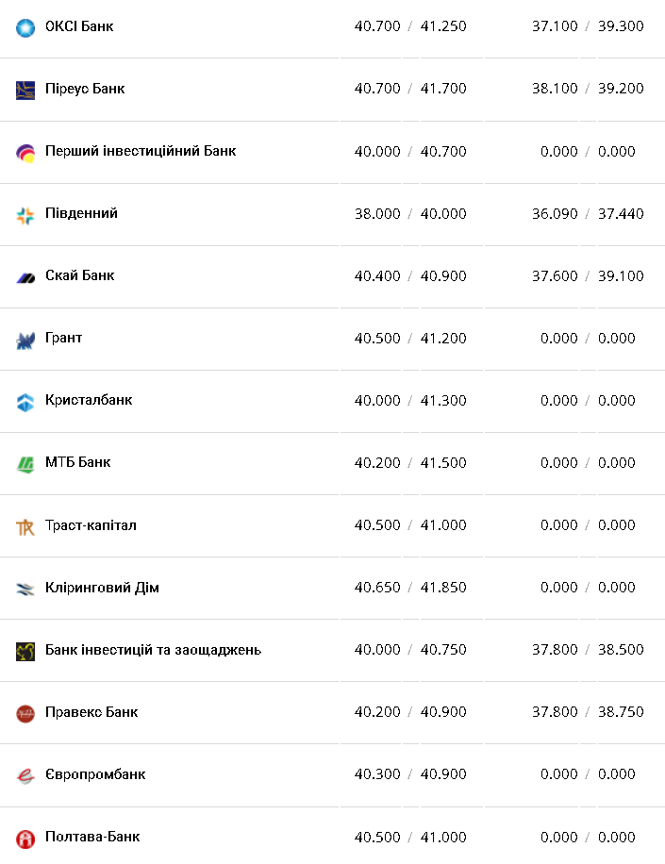Click Південний's 38.000 / 40.000 rate
Image resolution: width=665 pixels, height=864 pixels.
click(410, 214)
